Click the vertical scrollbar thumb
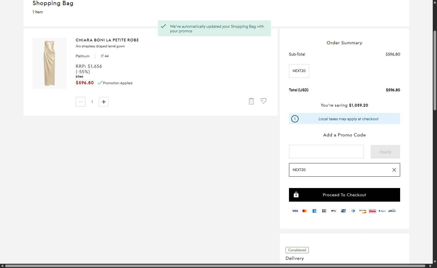 tap(435, 70)
